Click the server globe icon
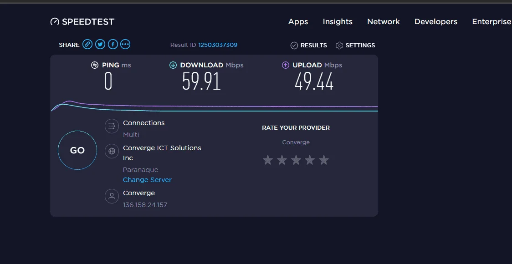The width and height of the screenshot is (512, 264). pos(112,151)
